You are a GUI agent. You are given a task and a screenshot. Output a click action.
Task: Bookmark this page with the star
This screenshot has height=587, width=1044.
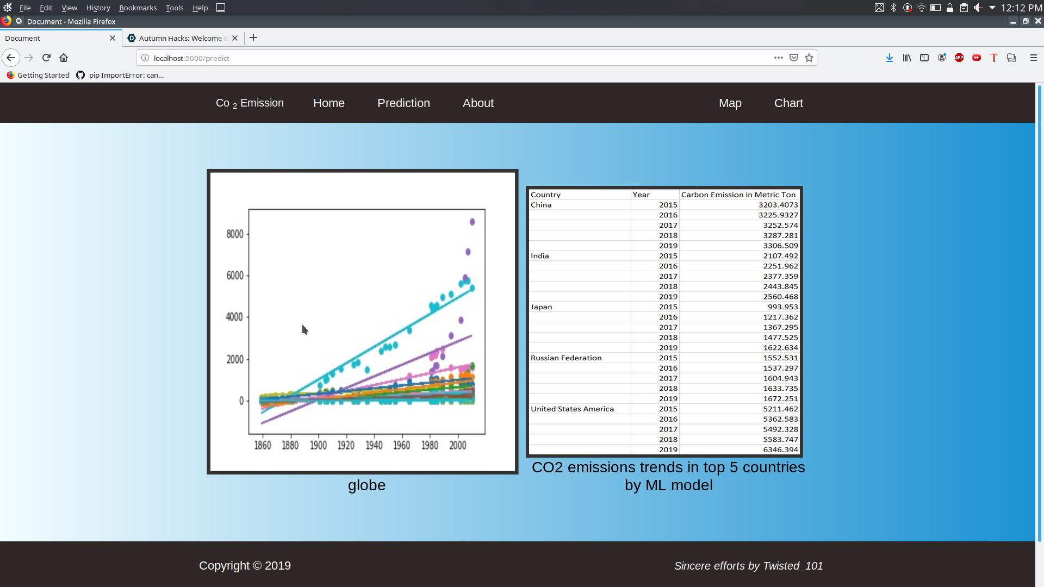tap(809, 58)
